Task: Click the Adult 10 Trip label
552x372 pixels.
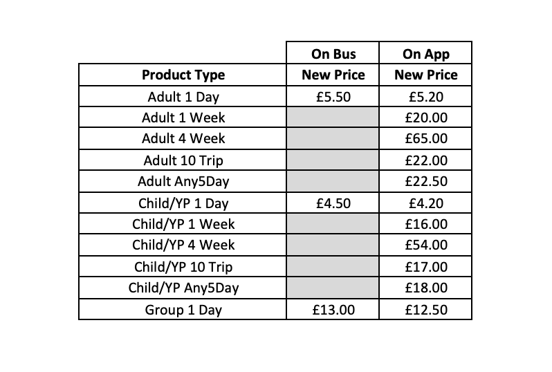Action: point(183,160)
